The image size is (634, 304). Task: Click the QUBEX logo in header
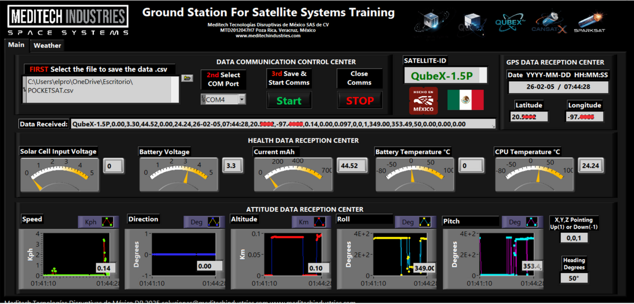pyautogui.click(x=510, y=24)
